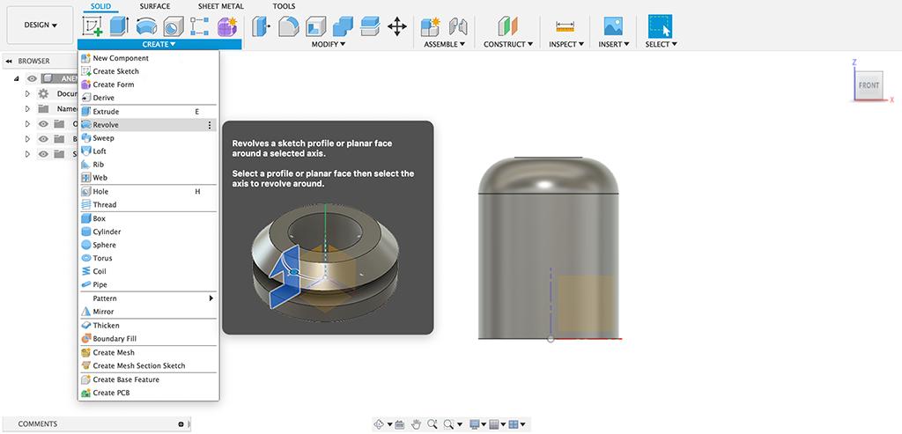Open the ASSEMBLE dropdown
This screenshot has width=902, height=434.
pos(444,44)
